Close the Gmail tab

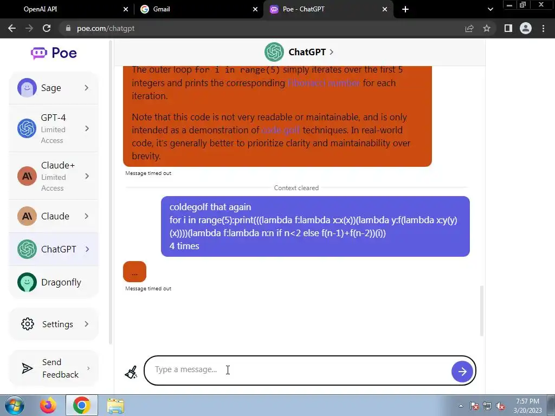(255, 9)
